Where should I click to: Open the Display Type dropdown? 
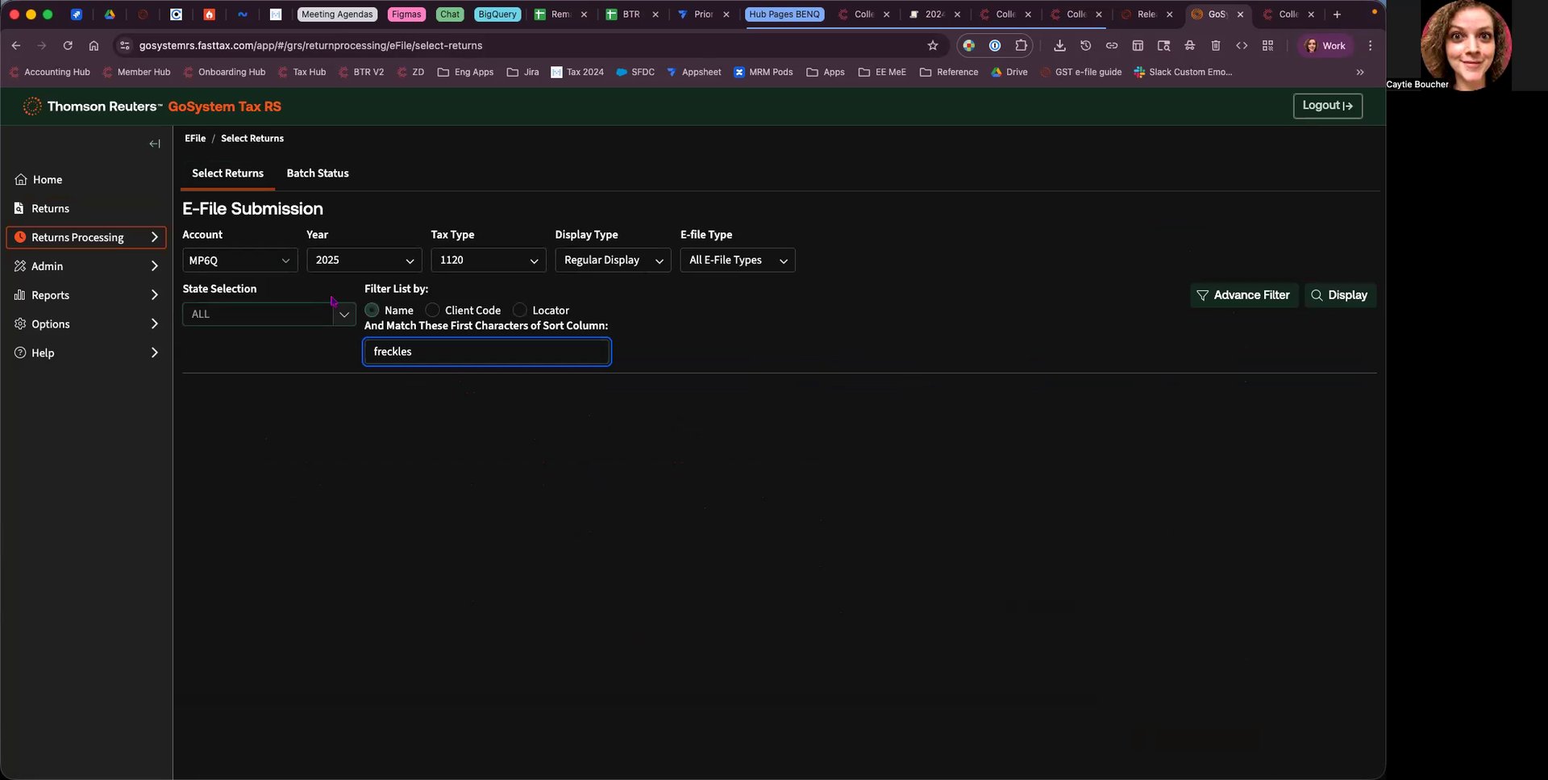613,261
